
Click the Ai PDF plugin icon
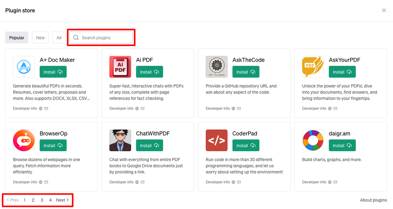coord(120,67)
